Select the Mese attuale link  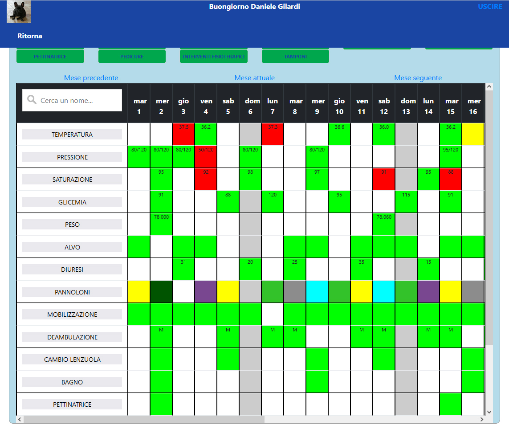(x=254, y=78)
